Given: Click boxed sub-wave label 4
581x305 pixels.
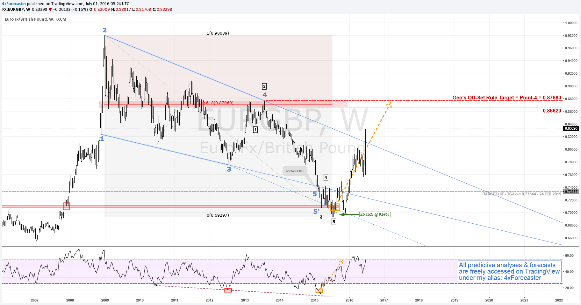Looking at the screenshot, I should [326, 177].
